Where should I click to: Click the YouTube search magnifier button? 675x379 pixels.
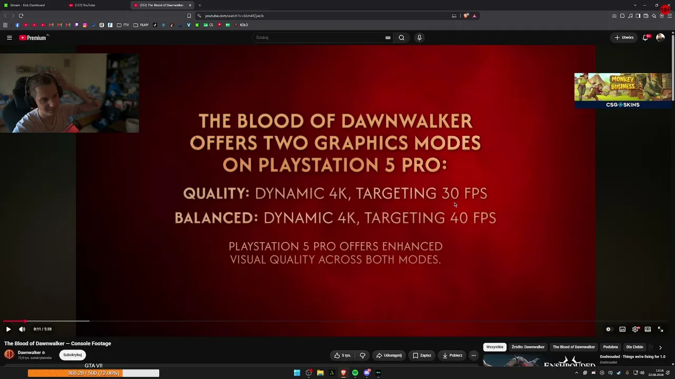(401, 37)
